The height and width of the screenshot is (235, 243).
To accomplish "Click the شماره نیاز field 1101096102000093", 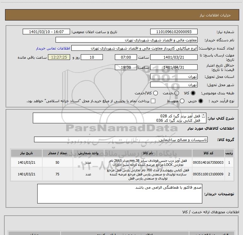I will point(174,32).
